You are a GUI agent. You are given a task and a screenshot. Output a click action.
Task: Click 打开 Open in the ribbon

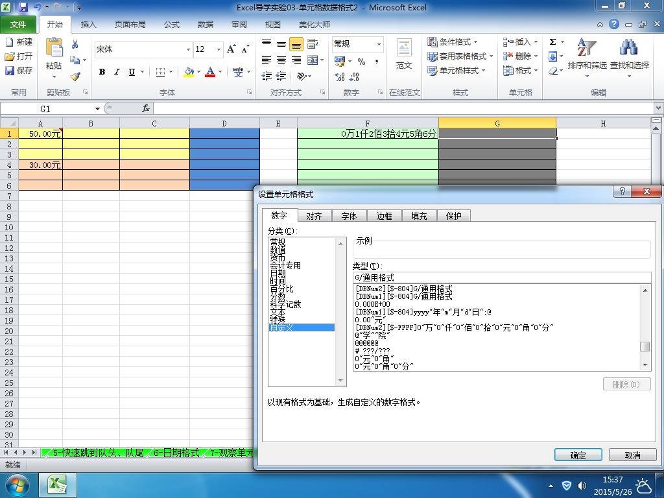coord(19,56)
